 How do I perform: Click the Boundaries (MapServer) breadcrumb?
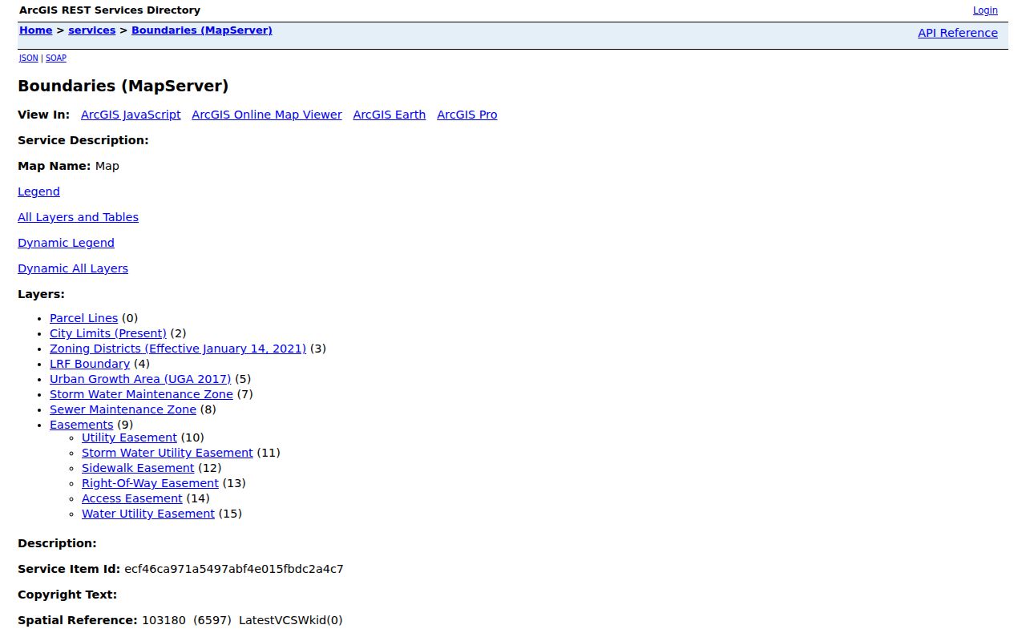point(202,30)
